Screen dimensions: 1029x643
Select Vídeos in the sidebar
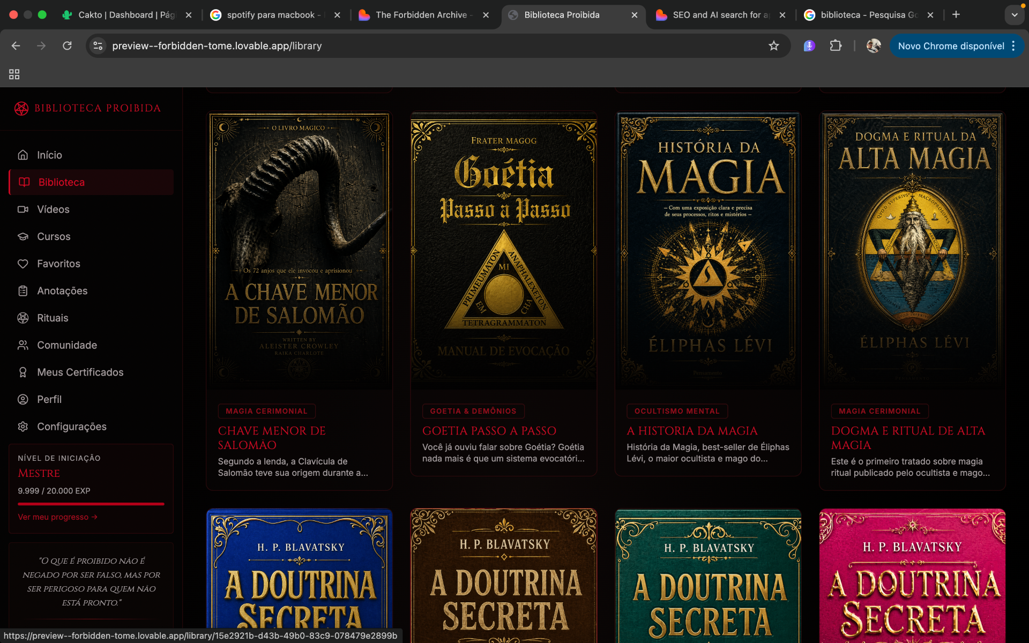(x=91, y=210)
